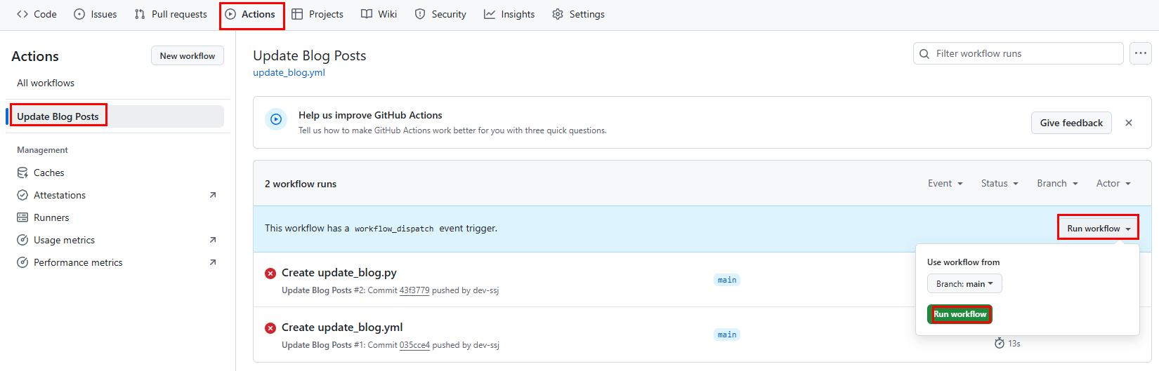Click the Attestations verified icon
Viewport: 1159px width, 371px height.
click(22, 195)
